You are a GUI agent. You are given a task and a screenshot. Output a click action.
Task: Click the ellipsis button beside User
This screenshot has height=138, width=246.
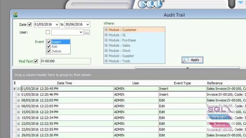87,32
